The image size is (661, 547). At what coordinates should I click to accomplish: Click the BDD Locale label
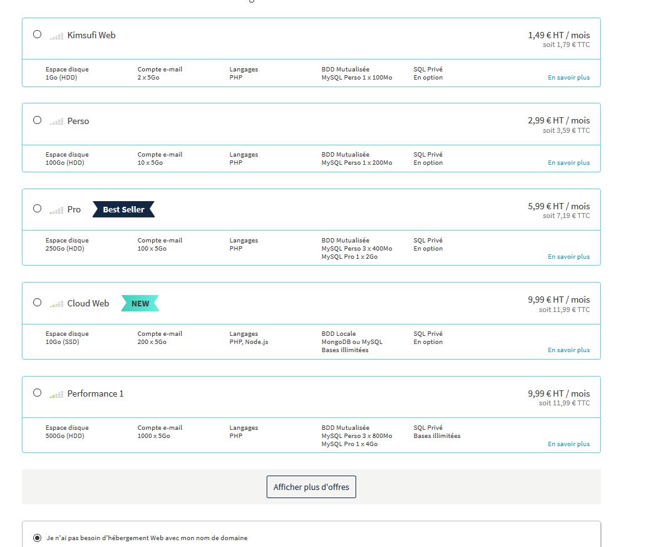[339, 334]
